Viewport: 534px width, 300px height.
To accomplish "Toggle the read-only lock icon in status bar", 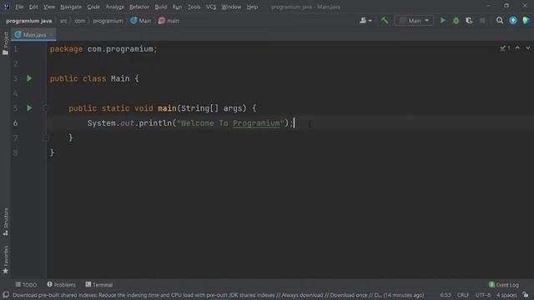I will coord(526,295).
